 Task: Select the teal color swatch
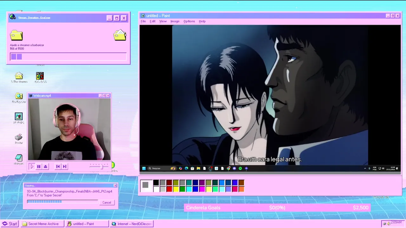tap(189, 182)
